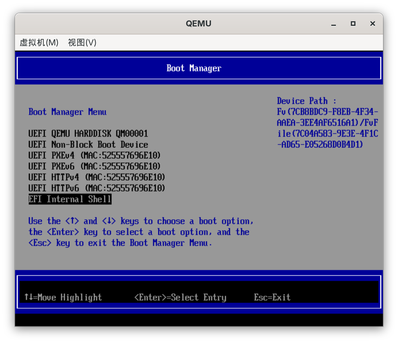
Task: Click the Boot Manager header title
Action: click(194, 68)
